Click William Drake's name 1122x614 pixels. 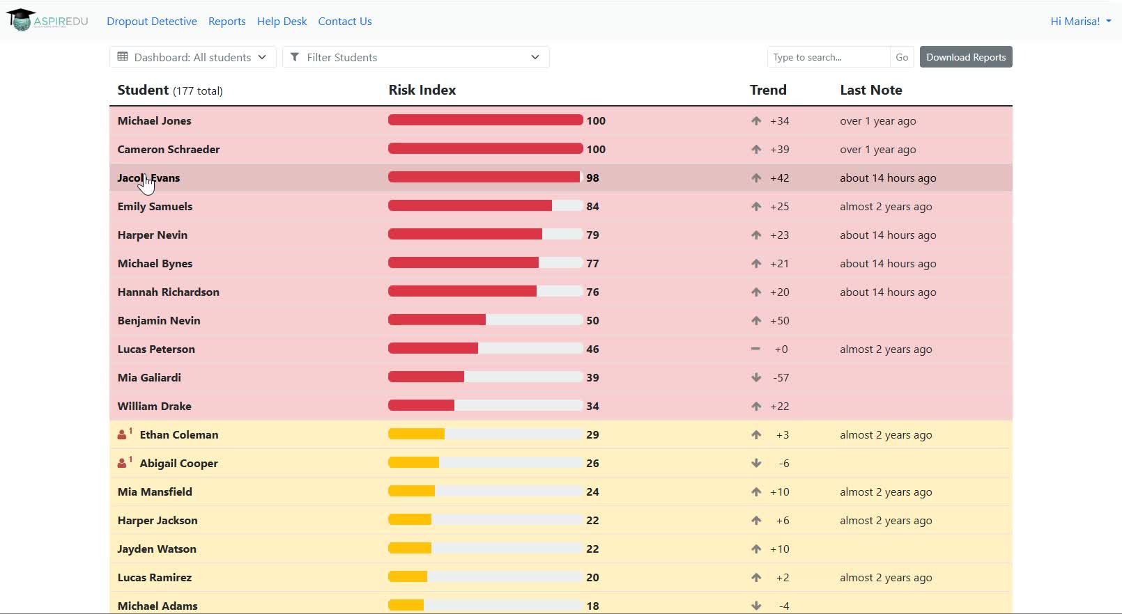click(x=154, y=407)
